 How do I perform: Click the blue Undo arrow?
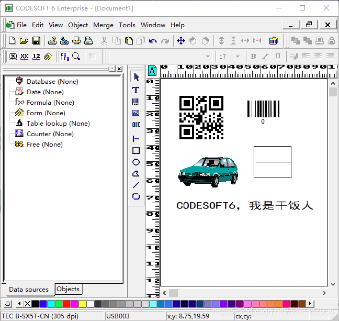click(153, 41)
